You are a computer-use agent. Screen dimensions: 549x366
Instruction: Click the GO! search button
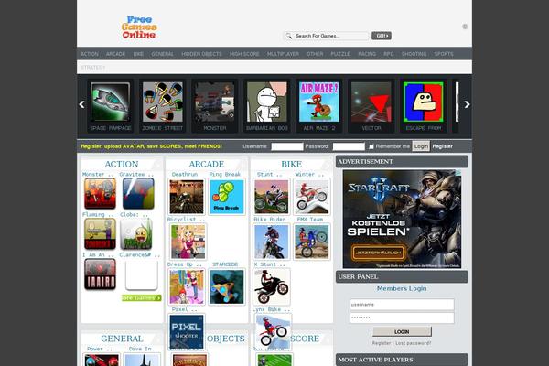tap(382, 36)
